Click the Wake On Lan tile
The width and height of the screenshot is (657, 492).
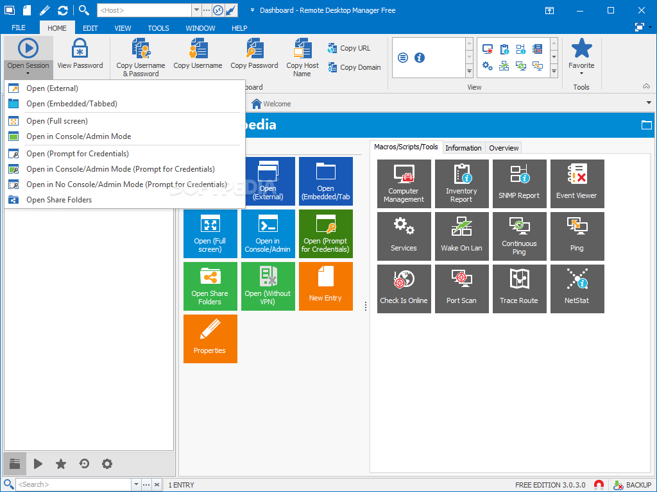462,236
